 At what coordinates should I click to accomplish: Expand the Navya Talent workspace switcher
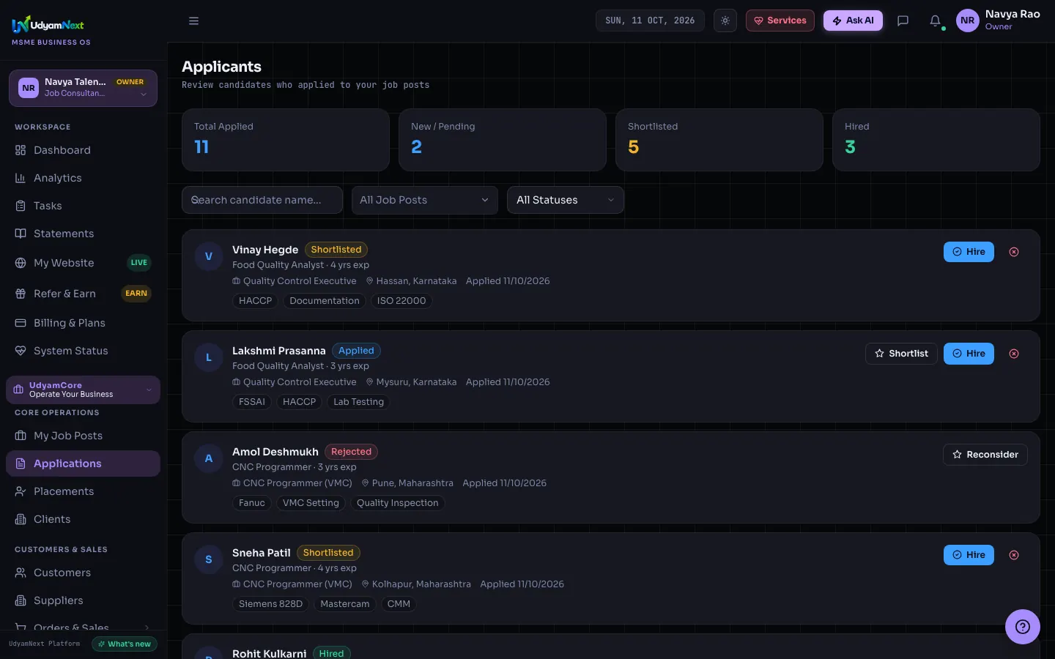click(83, 88)
